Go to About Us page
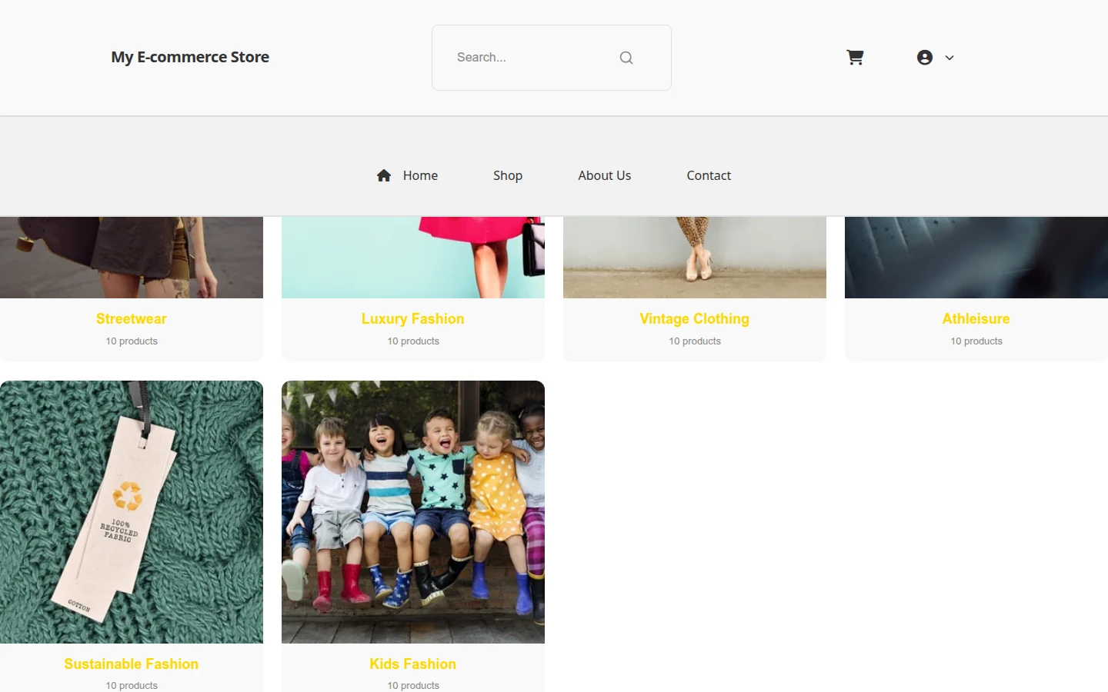The image size is (1108, 692). click(605, 175)
